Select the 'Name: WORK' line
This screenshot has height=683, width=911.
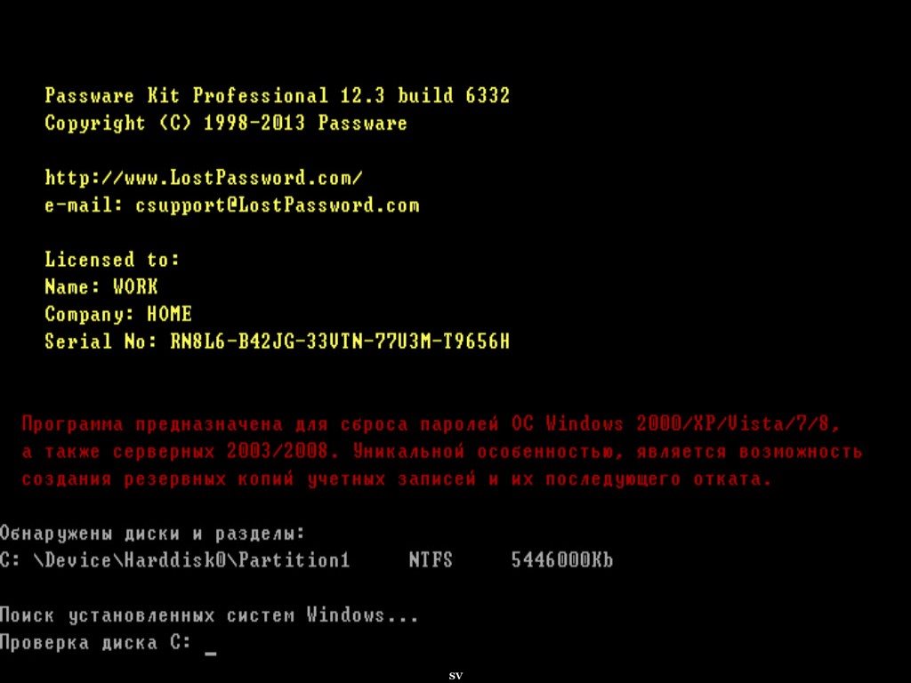point(101,286)
